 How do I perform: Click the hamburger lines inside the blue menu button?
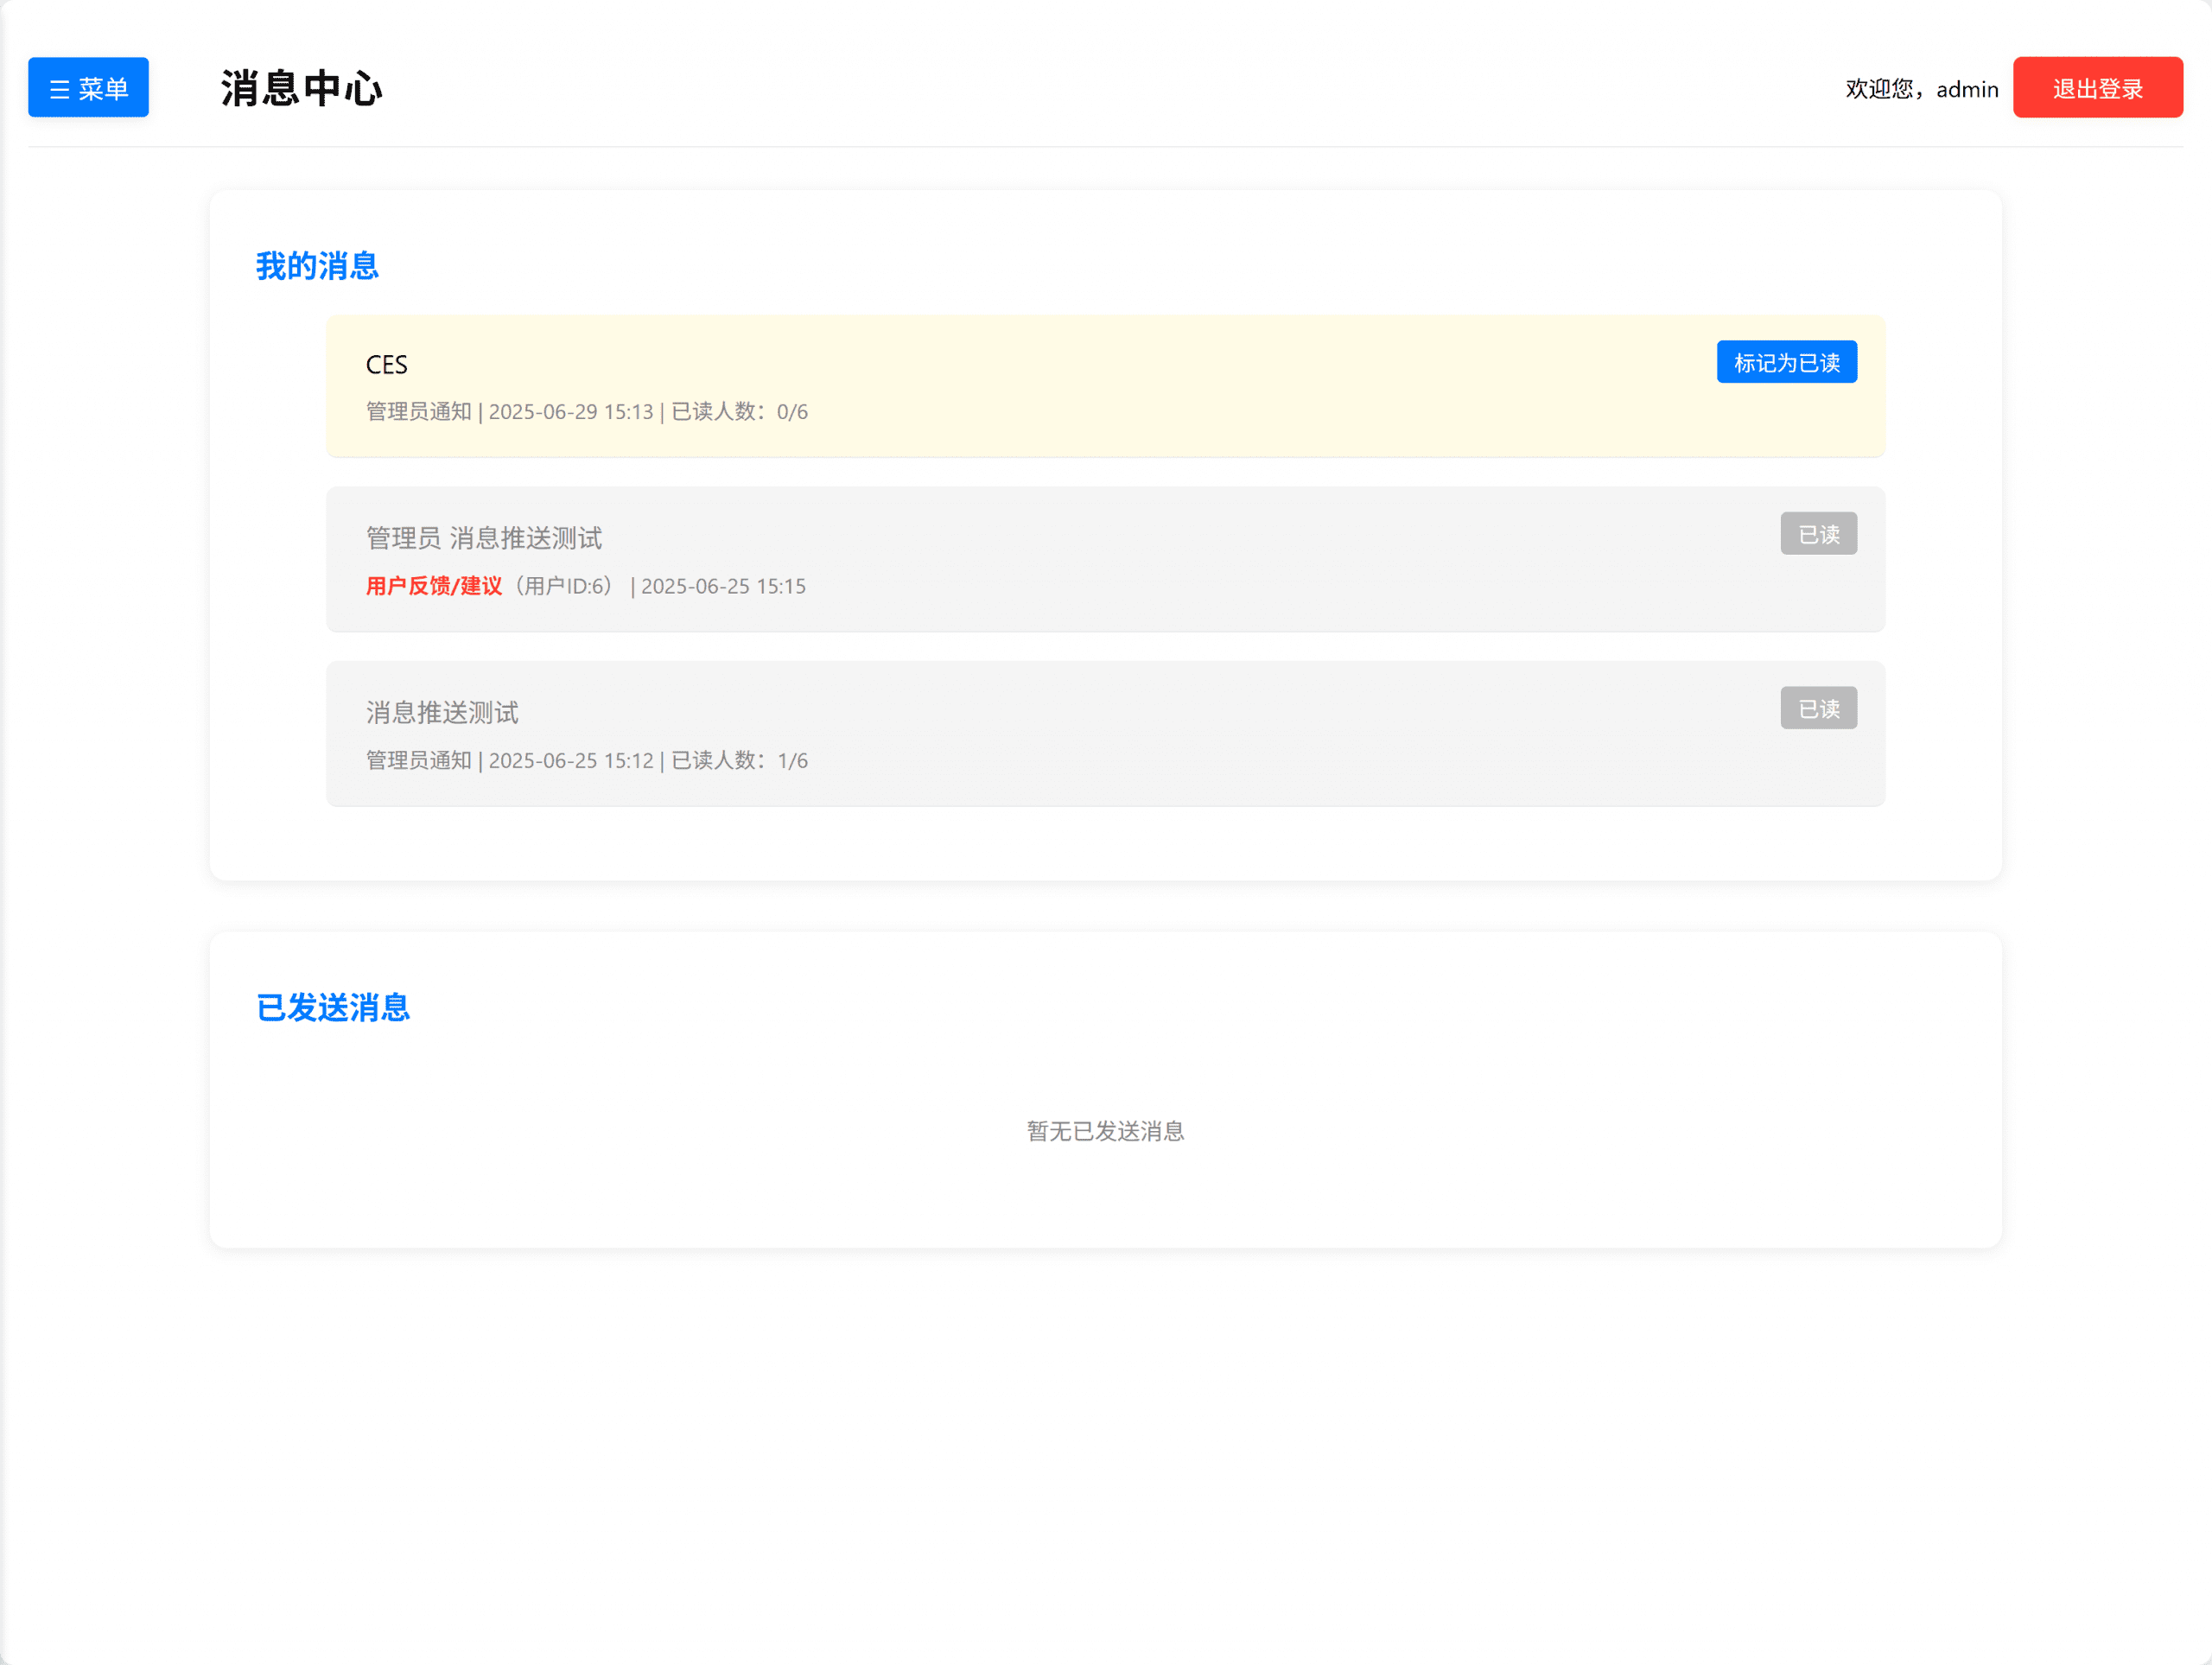(x=59, y=88)
